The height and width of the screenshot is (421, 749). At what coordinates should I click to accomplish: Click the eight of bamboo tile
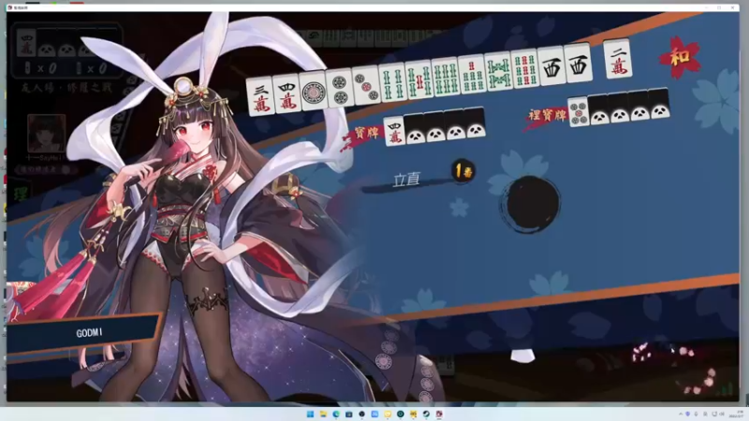498,71
